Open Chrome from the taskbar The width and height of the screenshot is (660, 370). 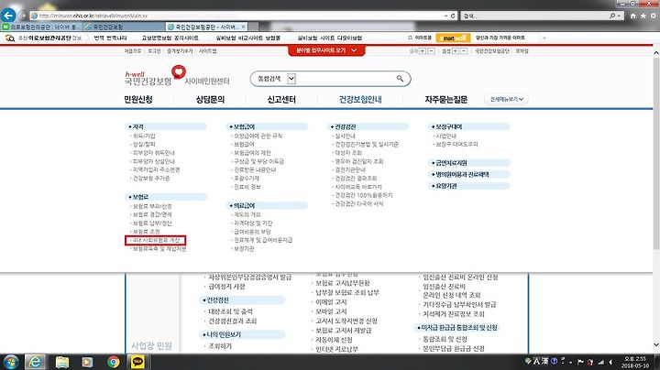[113, 362]
